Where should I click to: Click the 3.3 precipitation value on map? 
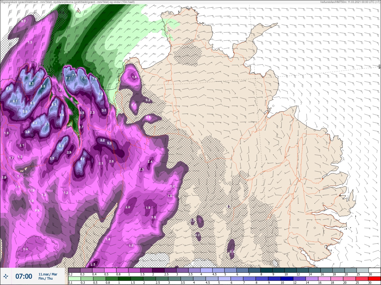(x=109, y=143)
